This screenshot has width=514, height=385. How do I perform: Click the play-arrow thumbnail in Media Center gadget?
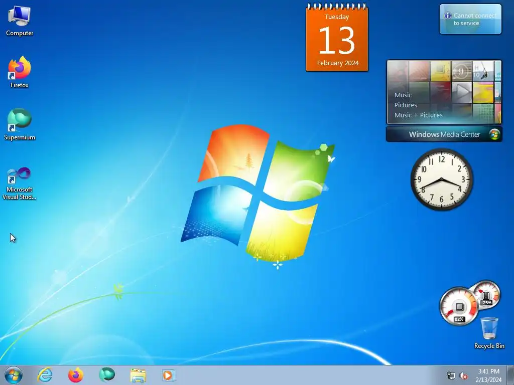click(462, 92)
